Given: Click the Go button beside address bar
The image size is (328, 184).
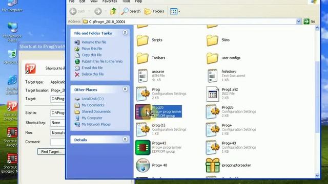Looking at the screenshot, I should pos(310,21).
